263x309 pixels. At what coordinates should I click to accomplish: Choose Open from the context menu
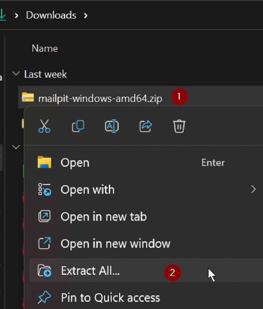74,162
